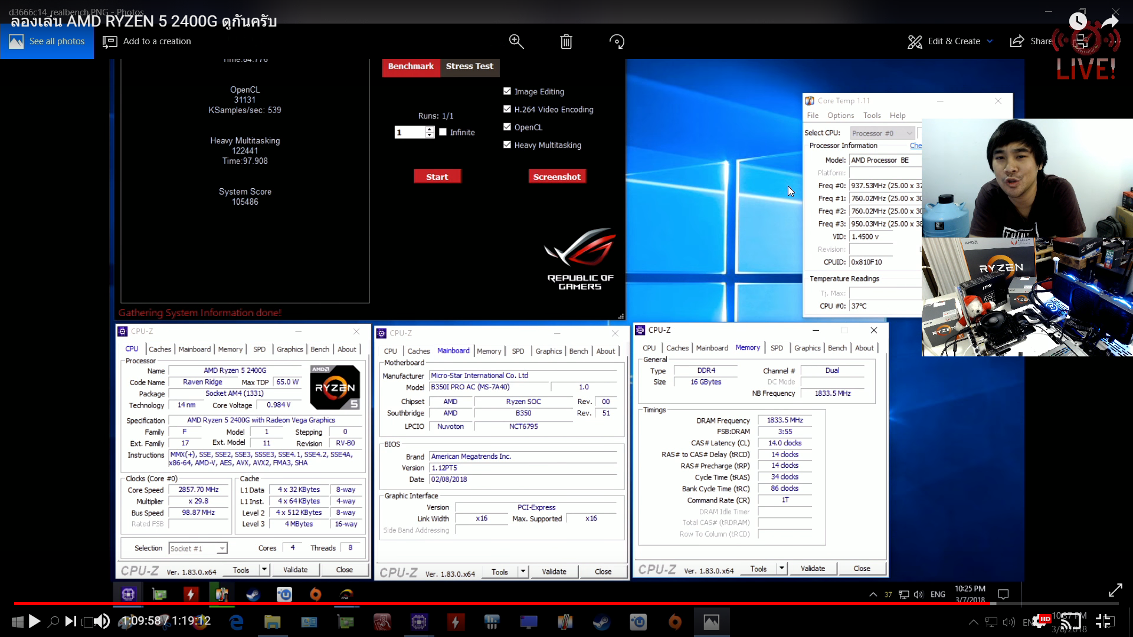Screen dimensions: 1133x637
Task: Click Microsoft Edge in lower taskbar
Action: tap(237, 622)
